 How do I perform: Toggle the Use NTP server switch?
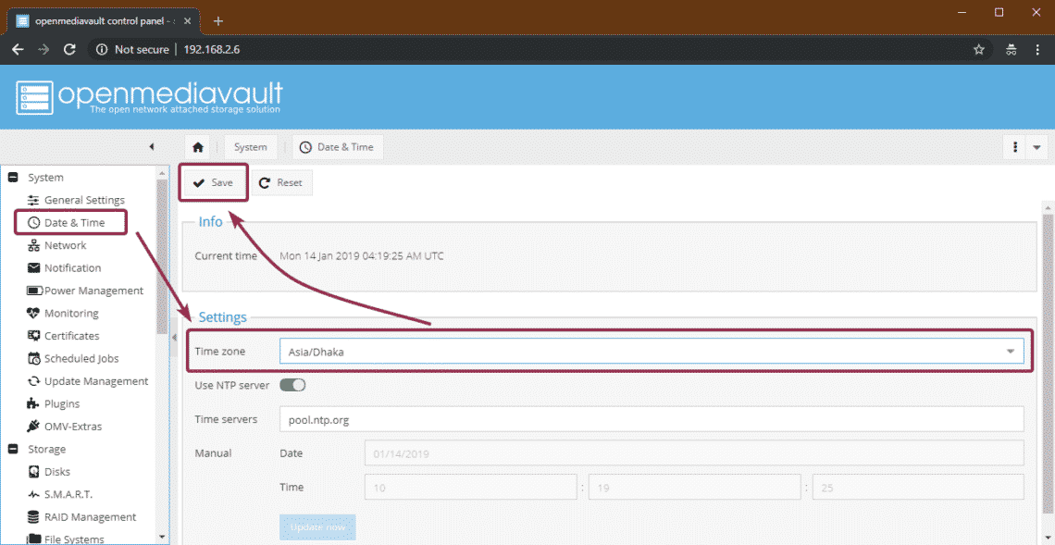[x=292, y=385]
